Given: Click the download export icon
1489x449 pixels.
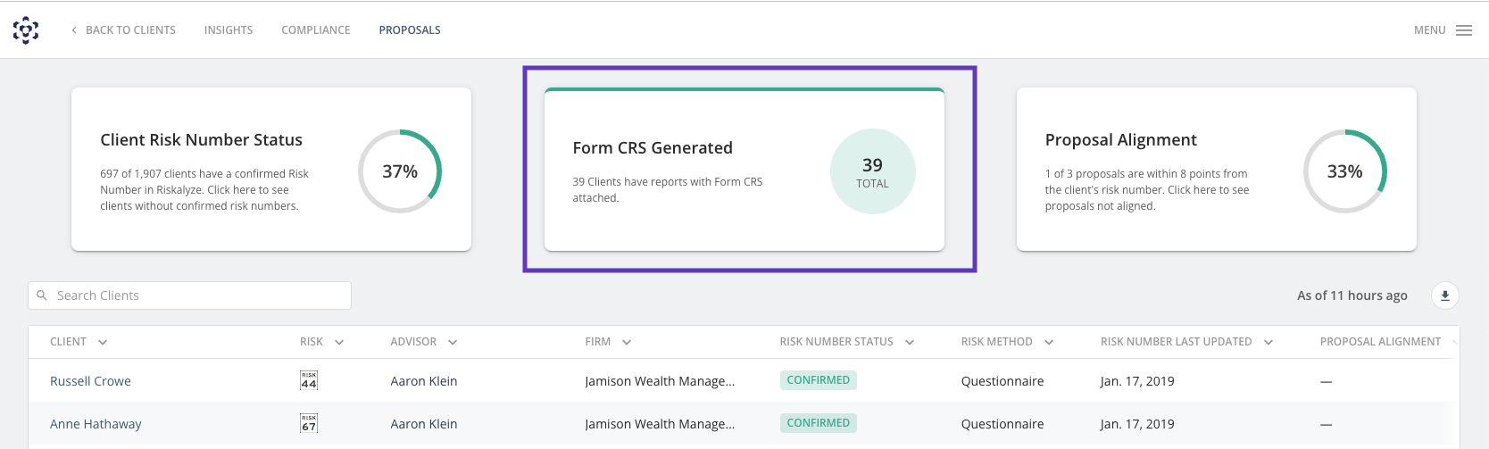Looking at the screenshot, I should click(1445, 295).
